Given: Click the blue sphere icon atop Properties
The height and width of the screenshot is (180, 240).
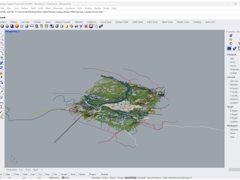Looking at the screenshot, I should (x=230, y=35).
